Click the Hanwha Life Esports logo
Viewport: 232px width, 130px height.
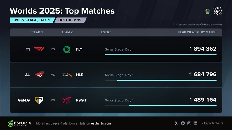click(67, 75)
